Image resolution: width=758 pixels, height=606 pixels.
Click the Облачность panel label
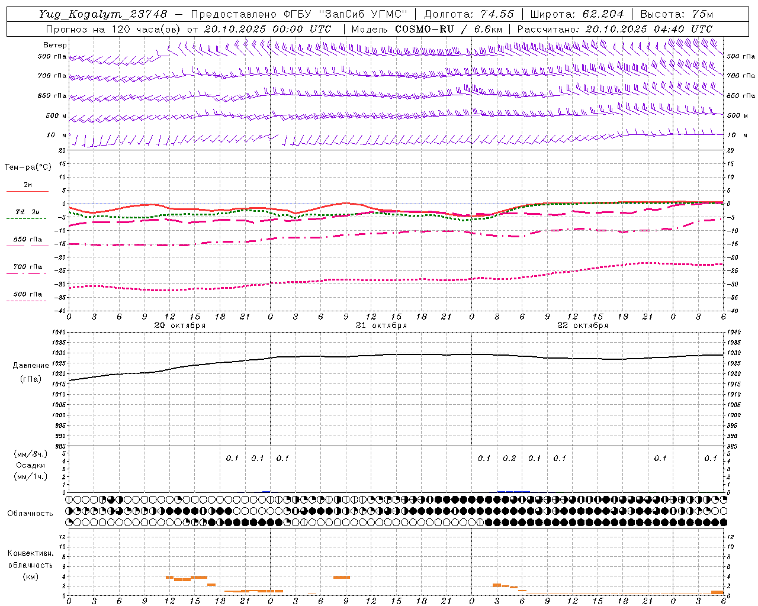click(30, 514)
